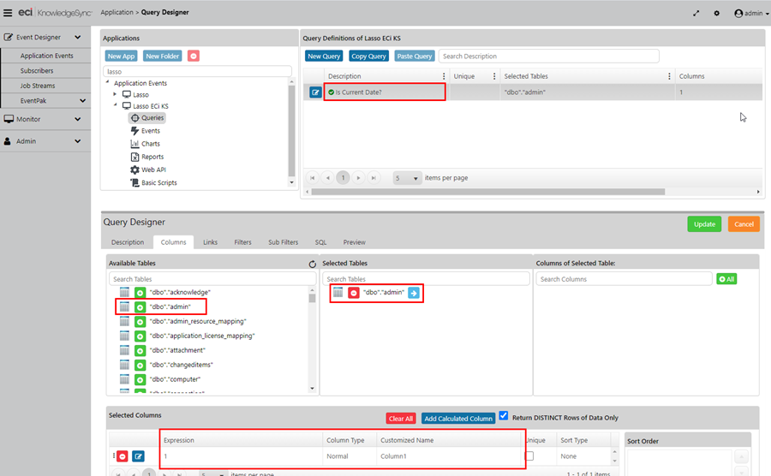The width and height of the screenshot is (771, 476).
Task: Remove "dbo"."admin" from Selected Tables
Action: (x=354, y=293)
